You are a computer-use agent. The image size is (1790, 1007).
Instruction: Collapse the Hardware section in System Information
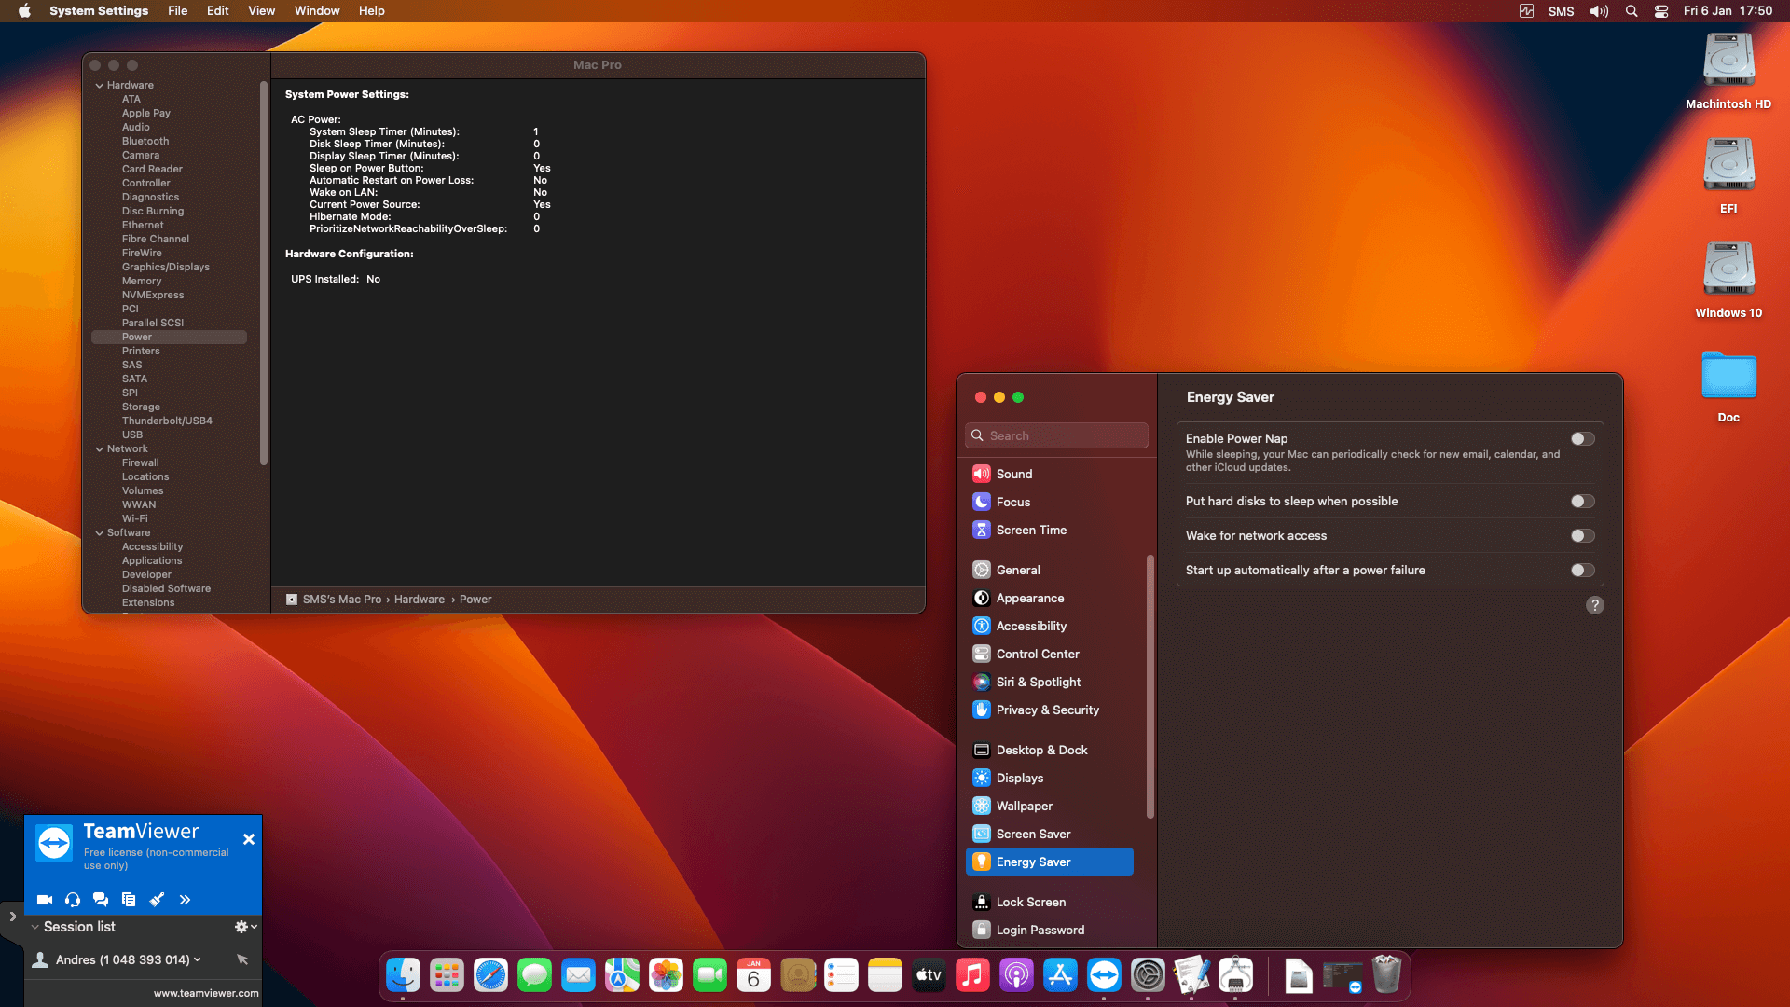click(x=100, y=85)
